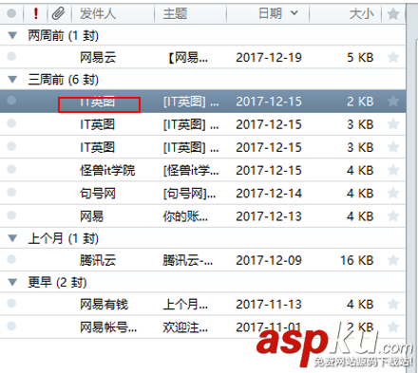
Task: Click subject 【网易... of 网易云 email
Action: pos(188,58)
